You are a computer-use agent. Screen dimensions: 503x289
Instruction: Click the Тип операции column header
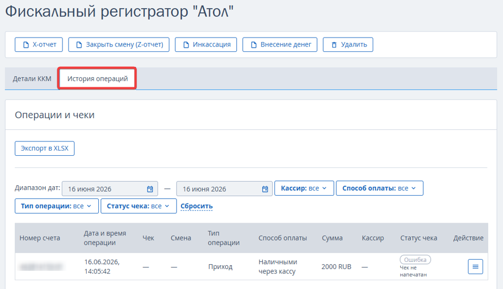coord(224,238)
